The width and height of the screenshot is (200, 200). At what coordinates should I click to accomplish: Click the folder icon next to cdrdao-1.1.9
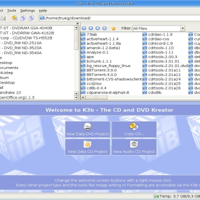[x=144, y=34]
